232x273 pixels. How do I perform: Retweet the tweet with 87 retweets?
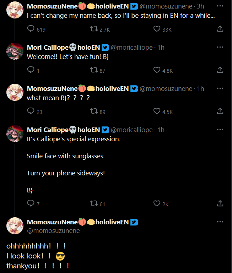[94, 70]
